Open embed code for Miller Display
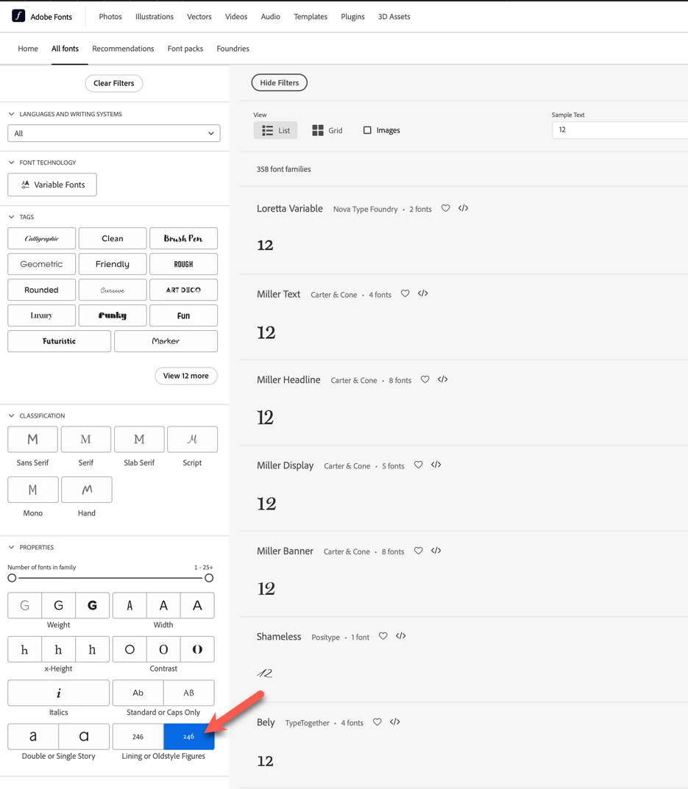 (x=436, y=465)
